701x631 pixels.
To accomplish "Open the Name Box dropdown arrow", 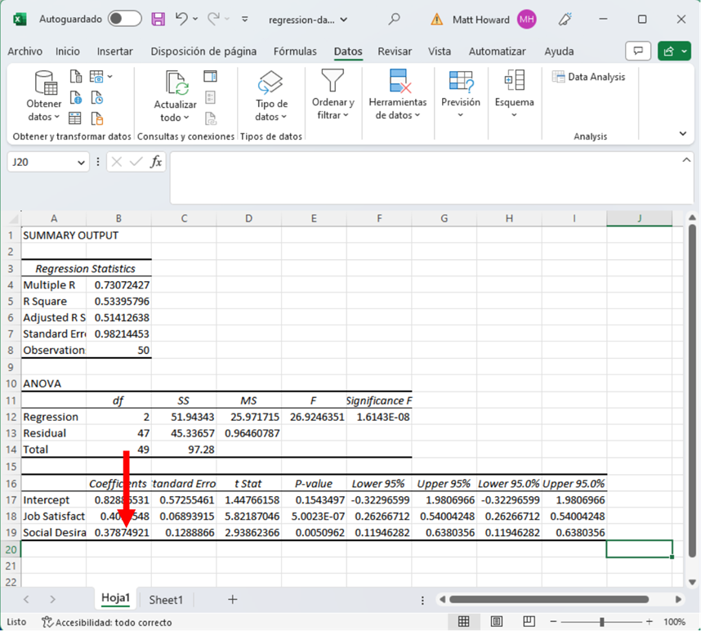I will pos(81,163).
